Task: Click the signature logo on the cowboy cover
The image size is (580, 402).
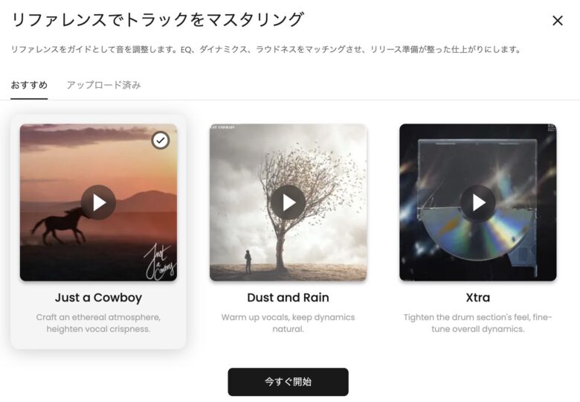Action: tap(160, 262)
